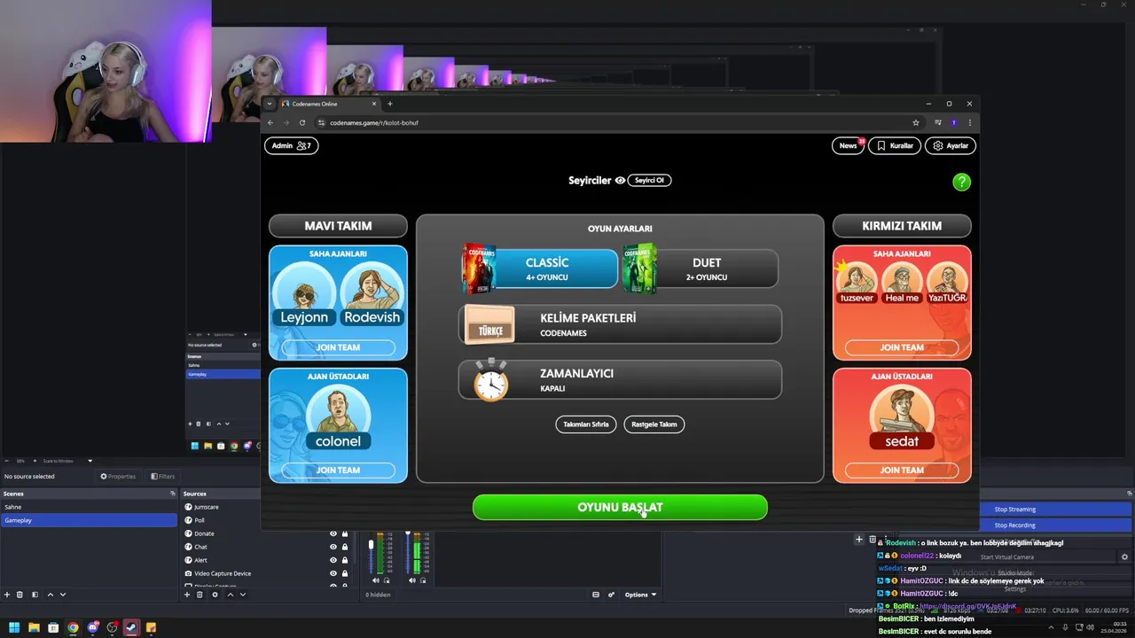Bookmark this page with the star
Image resolution: width=1135 pixels, height=638 pixels.
tap(916, 122)
